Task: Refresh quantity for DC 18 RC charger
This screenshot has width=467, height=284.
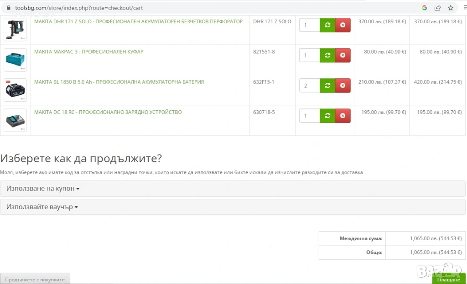Action: 327,116
